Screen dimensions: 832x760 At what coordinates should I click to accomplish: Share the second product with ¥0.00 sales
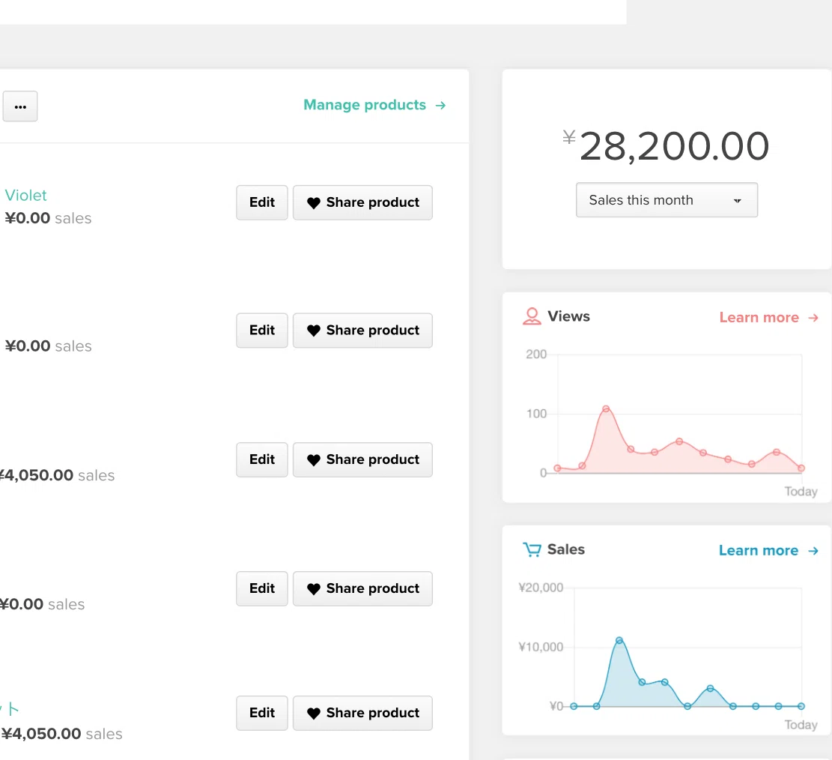tap(362, 331)
